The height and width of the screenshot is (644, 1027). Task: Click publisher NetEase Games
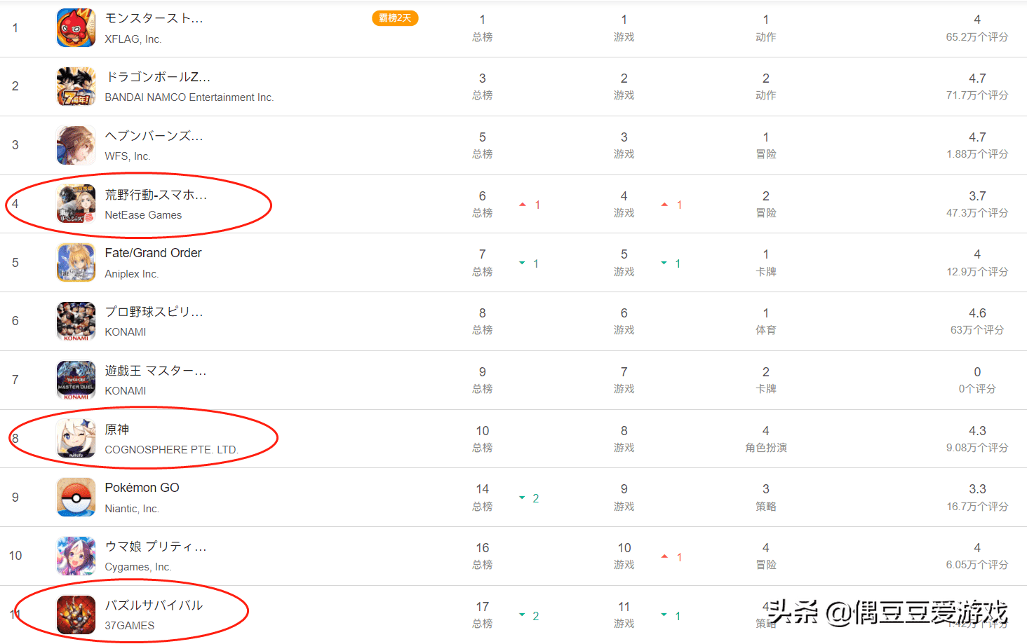[143, 215]
